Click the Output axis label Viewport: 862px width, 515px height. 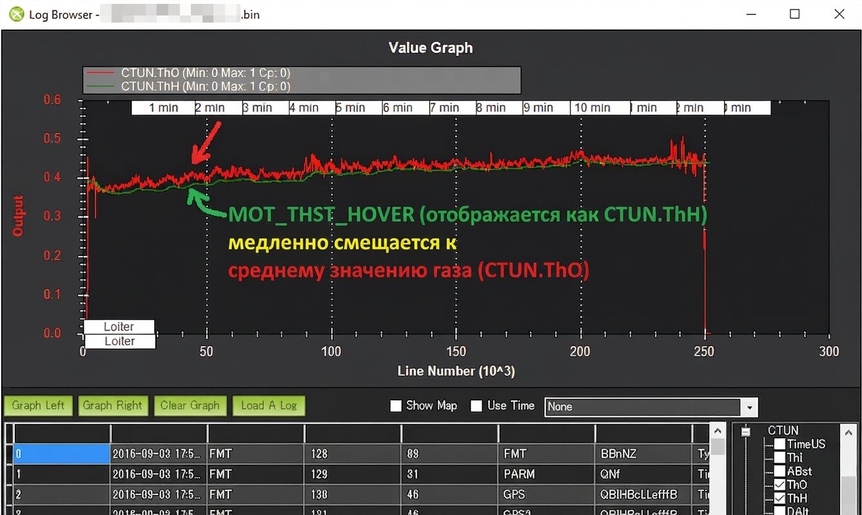point(18,216)
